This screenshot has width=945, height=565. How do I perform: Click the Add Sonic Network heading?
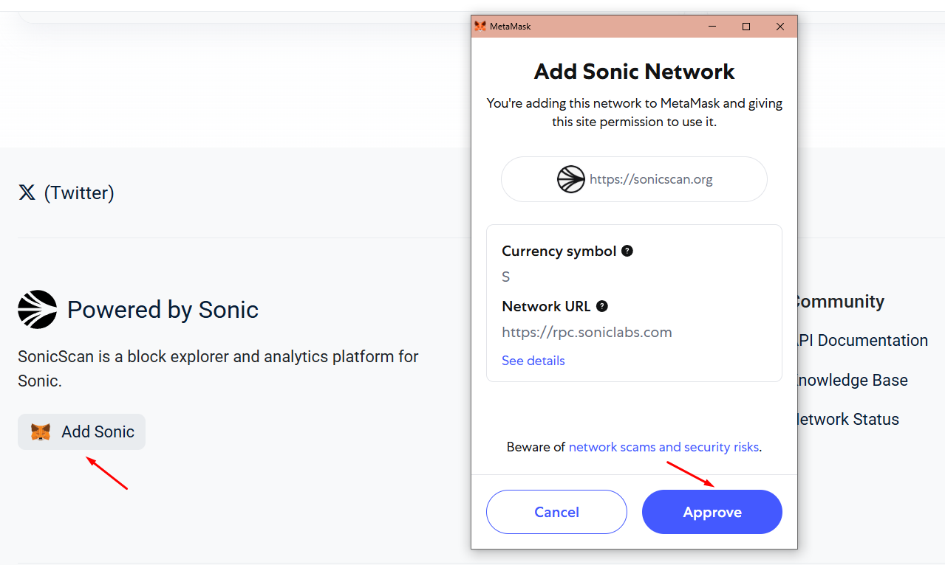(634, 72)
